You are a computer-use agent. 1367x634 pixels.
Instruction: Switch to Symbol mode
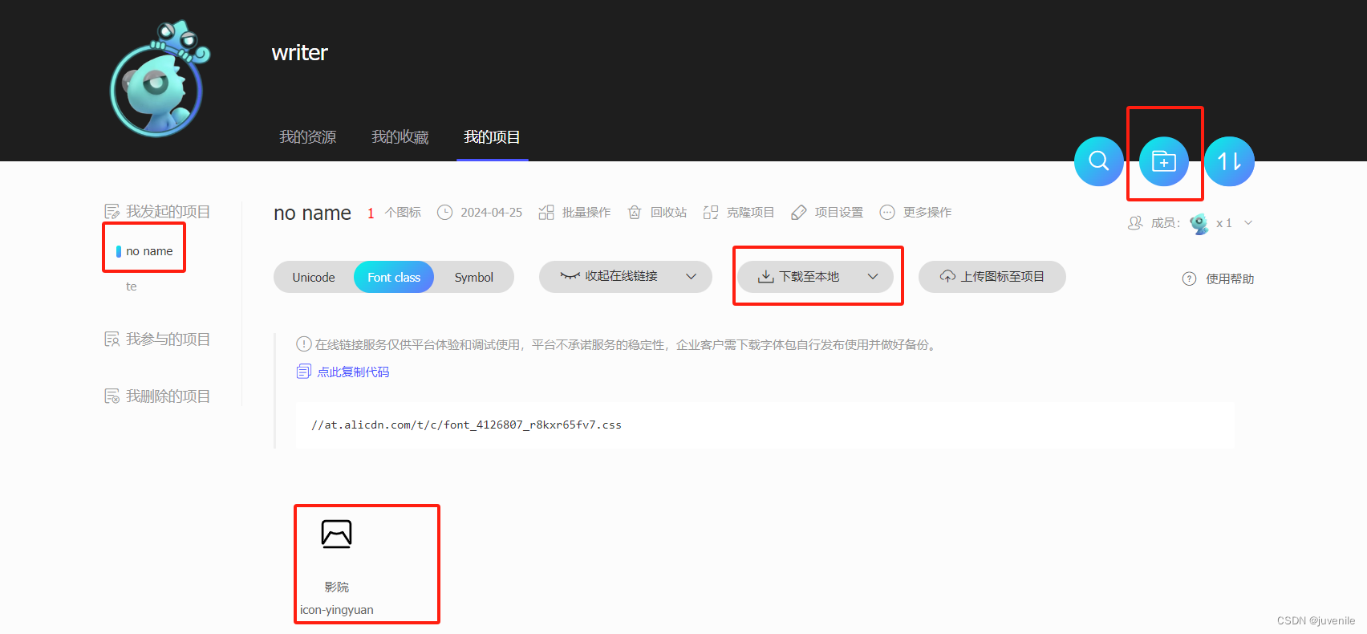click(474, 277)
